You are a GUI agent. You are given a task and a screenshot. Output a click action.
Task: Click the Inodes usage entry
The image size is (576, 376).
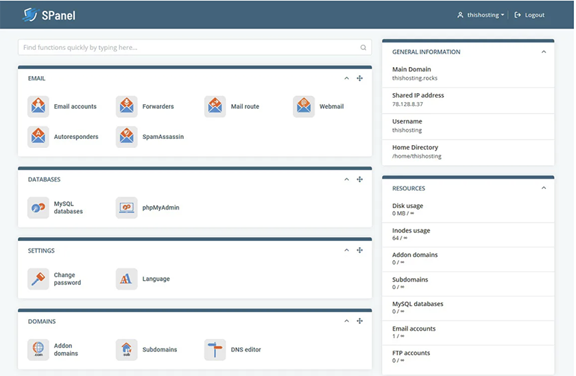click(468, 234)
